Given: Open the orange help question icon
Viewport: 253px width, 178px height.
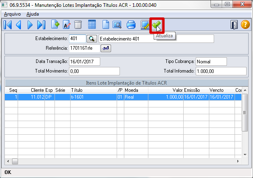Looking at the screenshot, I should click(x=245, y=24).
